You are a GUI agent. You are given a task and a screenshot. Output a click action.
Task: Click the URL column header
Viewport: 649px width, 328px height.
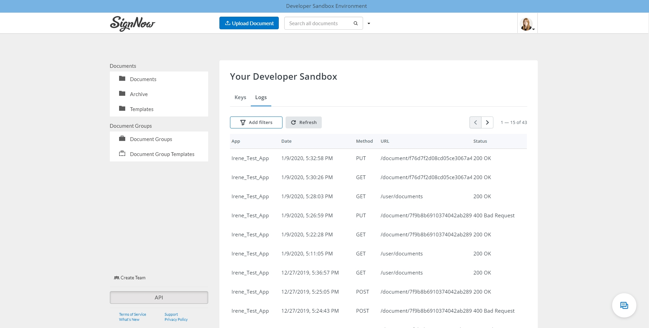(385, 141)
